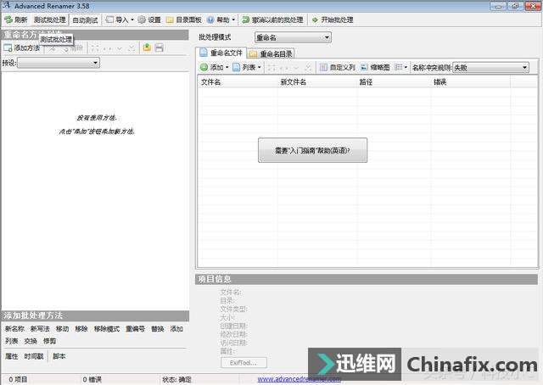
Task: Add the 新名称 new name method
Action: (14, 328)
